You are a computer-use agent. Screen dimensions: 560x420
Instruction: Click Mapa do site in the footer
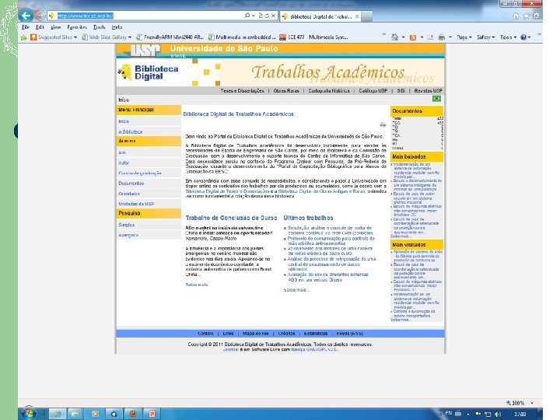255,333
